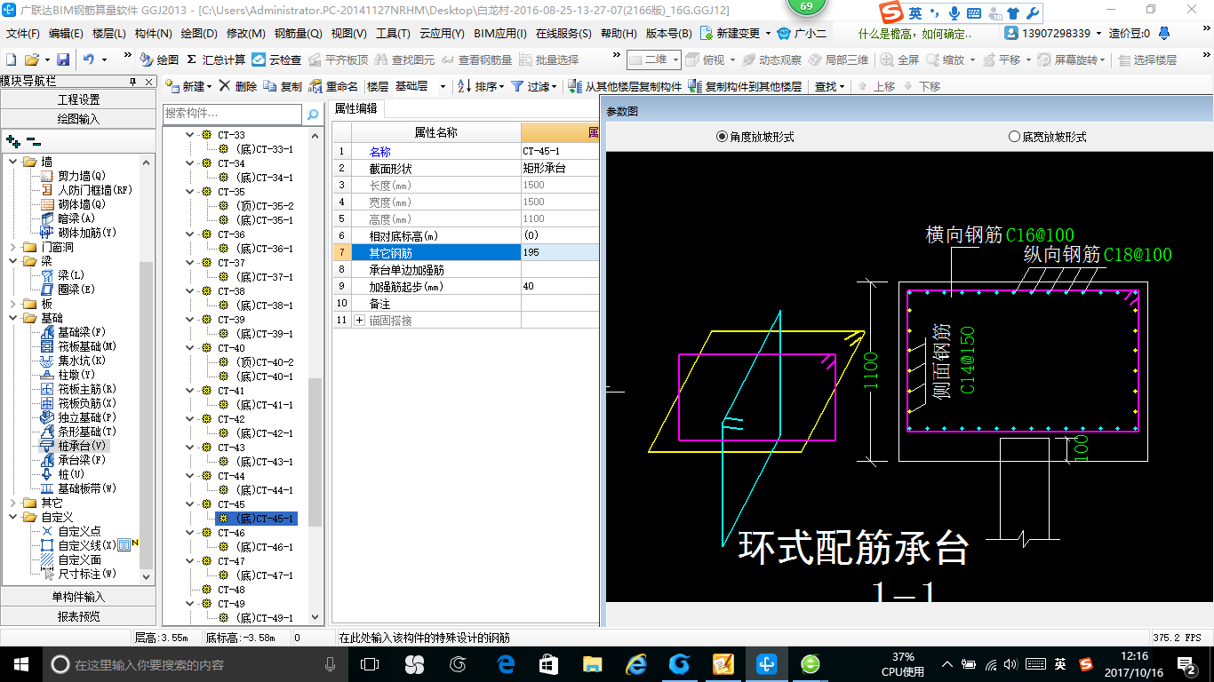The height and width of the screenshot is (682, 1214).
Task: Start the 云检查 cloud check
Action: click(276, 59)
